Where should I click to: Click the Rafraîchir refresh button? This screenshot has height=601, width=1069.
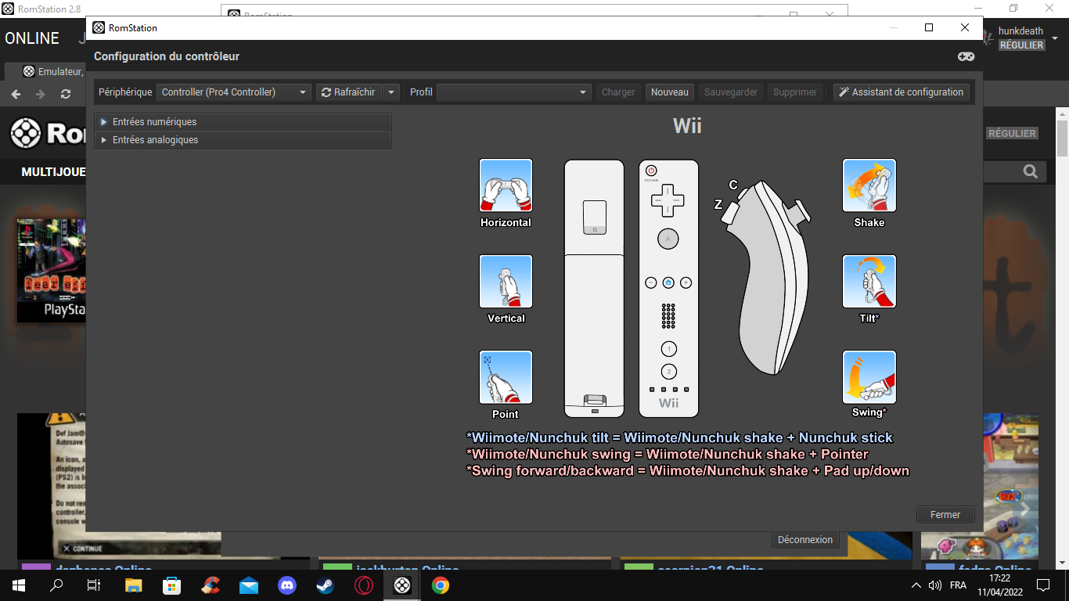pyautogui.click(x=349, y=92)
